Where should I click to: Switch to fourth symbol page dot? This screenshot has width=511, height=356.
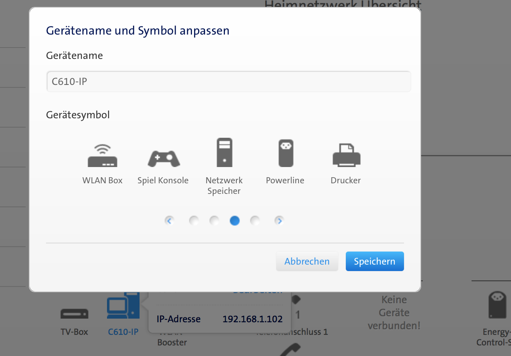pos(255,221)
